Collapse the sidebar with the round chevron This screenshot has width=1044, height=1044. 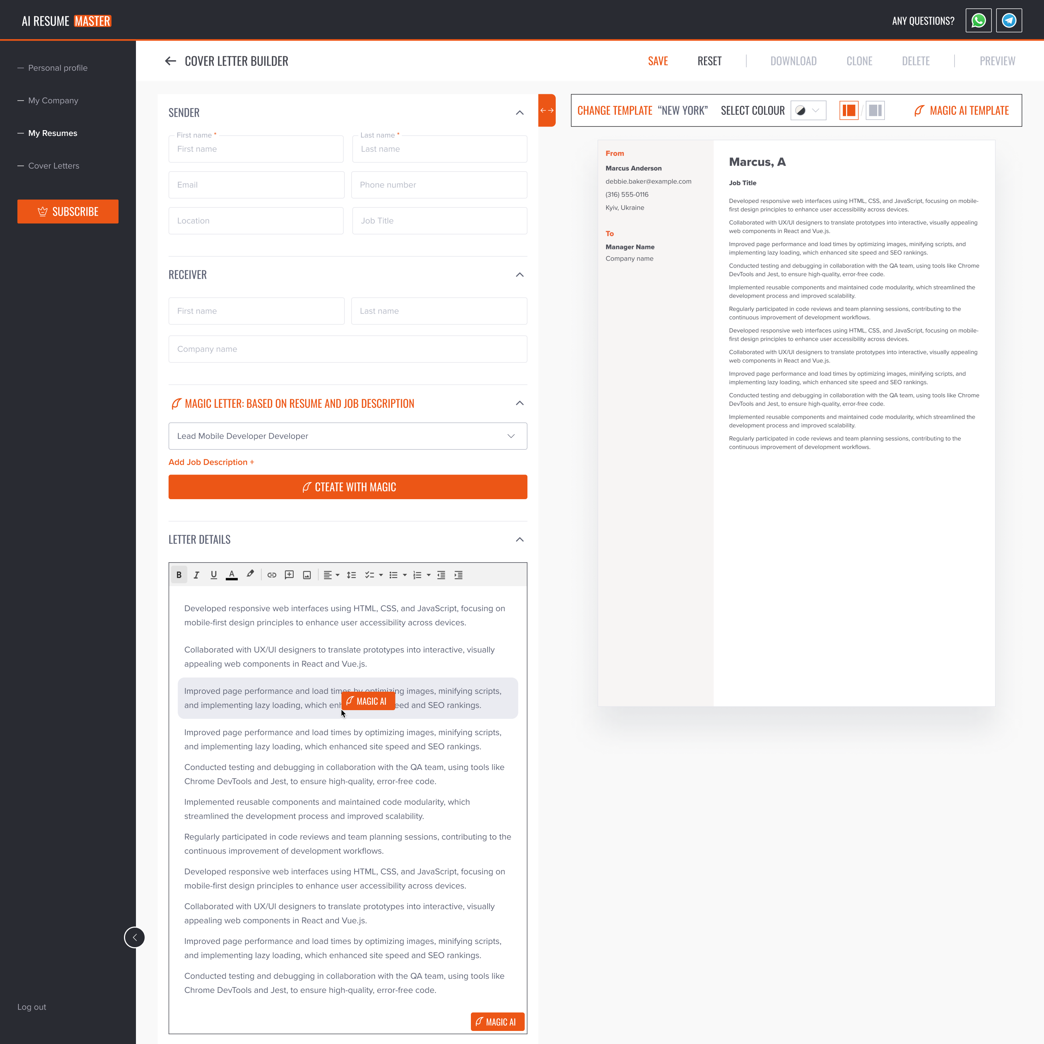click(x=134, y=937)
